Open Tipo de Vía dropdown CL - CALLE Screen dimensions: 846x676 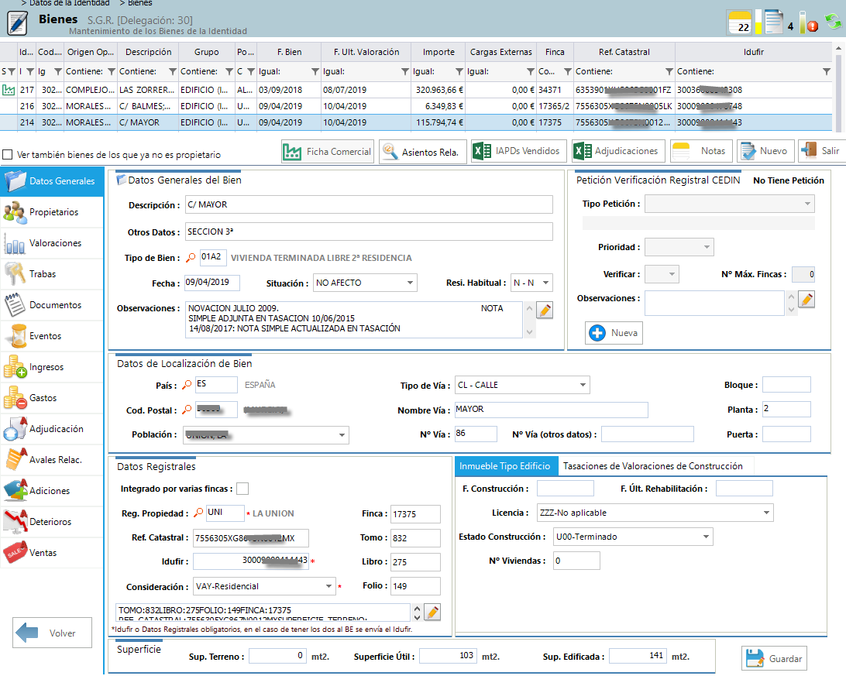pos(522,385)
